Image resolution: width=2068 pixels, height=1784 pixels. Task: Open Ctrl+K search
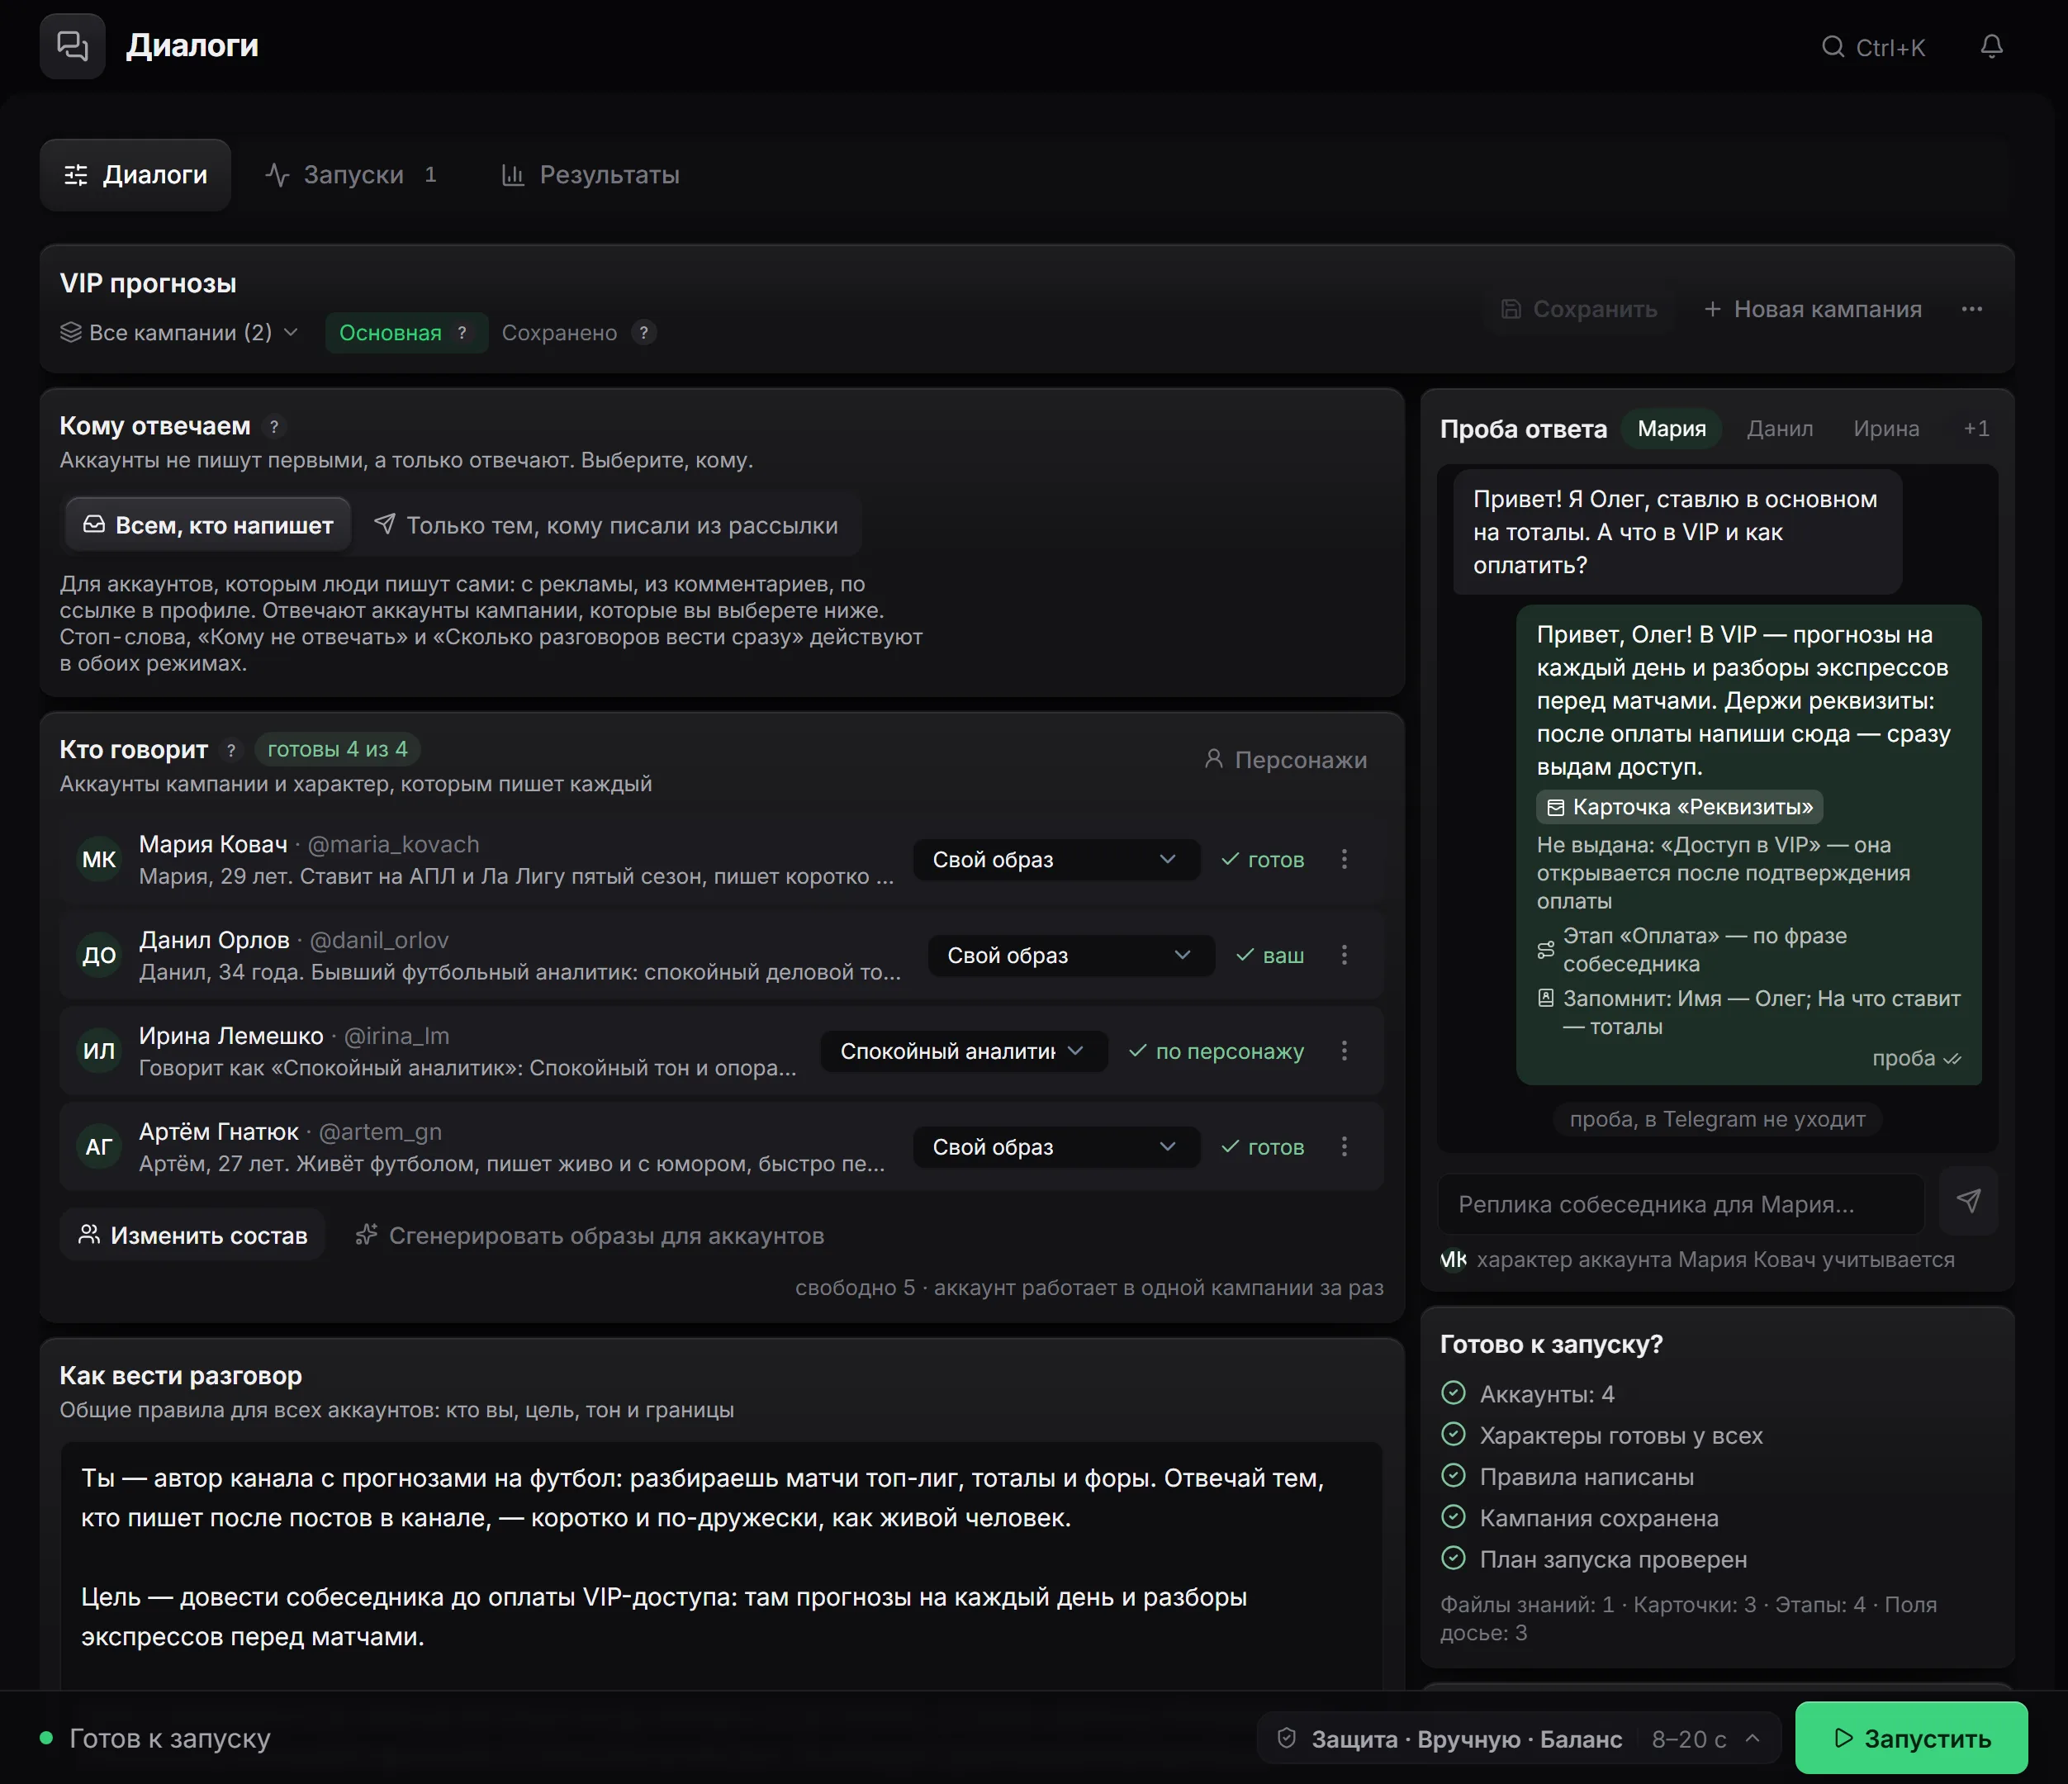[1873, 47]
